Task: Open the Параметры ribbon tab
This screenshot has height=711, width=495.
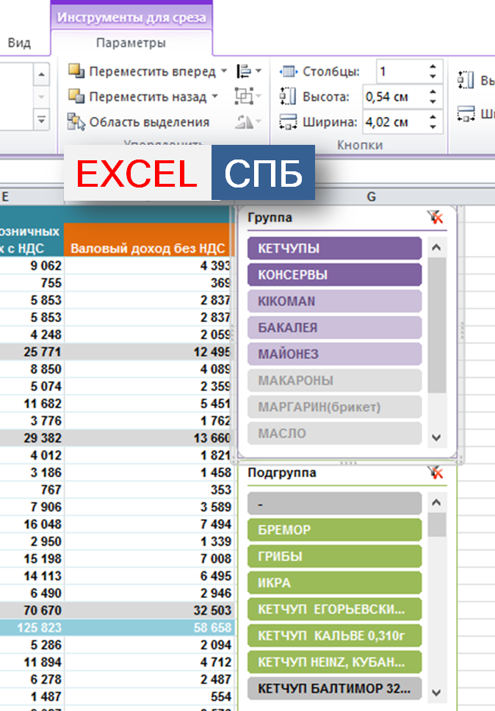Action: 131,43
